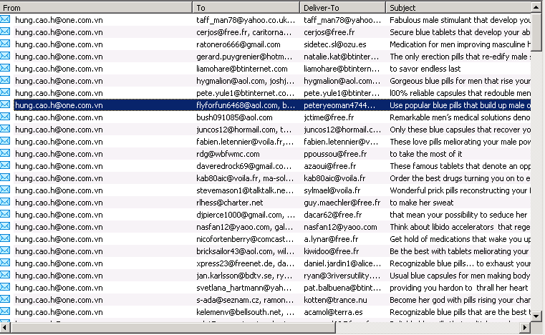Select subject 'Only these blue capsules'
Screen dimensions: 545x335
(460, 130)
